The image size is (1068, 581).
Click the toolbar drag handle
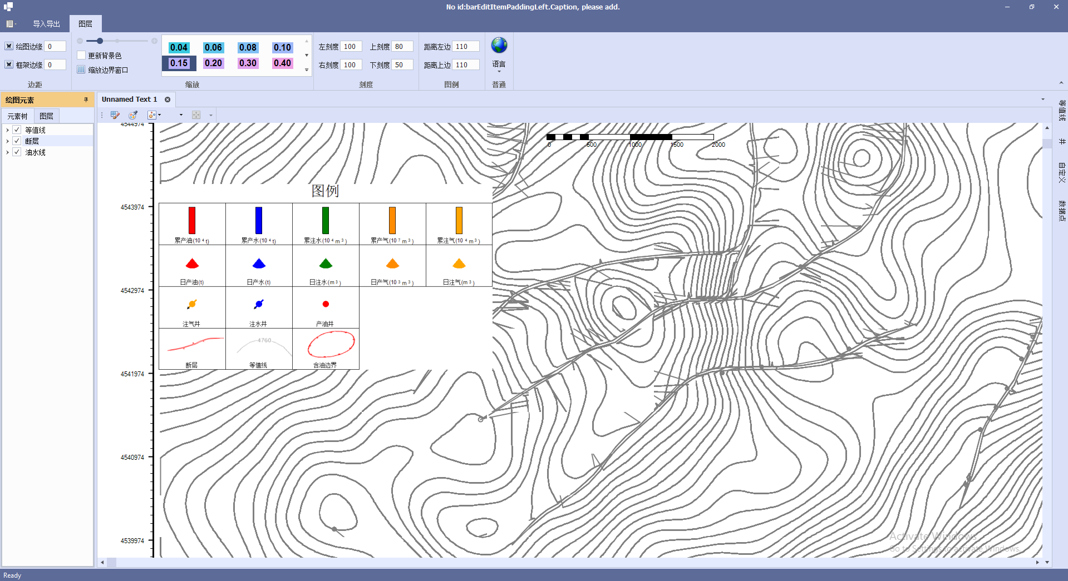tap(102, 115)
